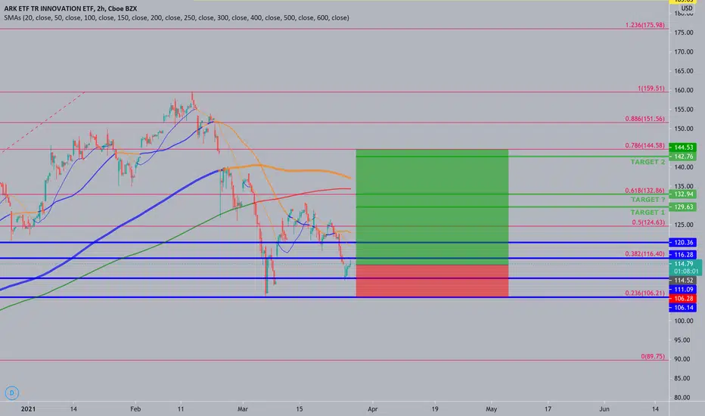Select the 0.618(132.86) Fibonacci level label
The width and height of the screenshot is (705, 416).
[644, 191]
